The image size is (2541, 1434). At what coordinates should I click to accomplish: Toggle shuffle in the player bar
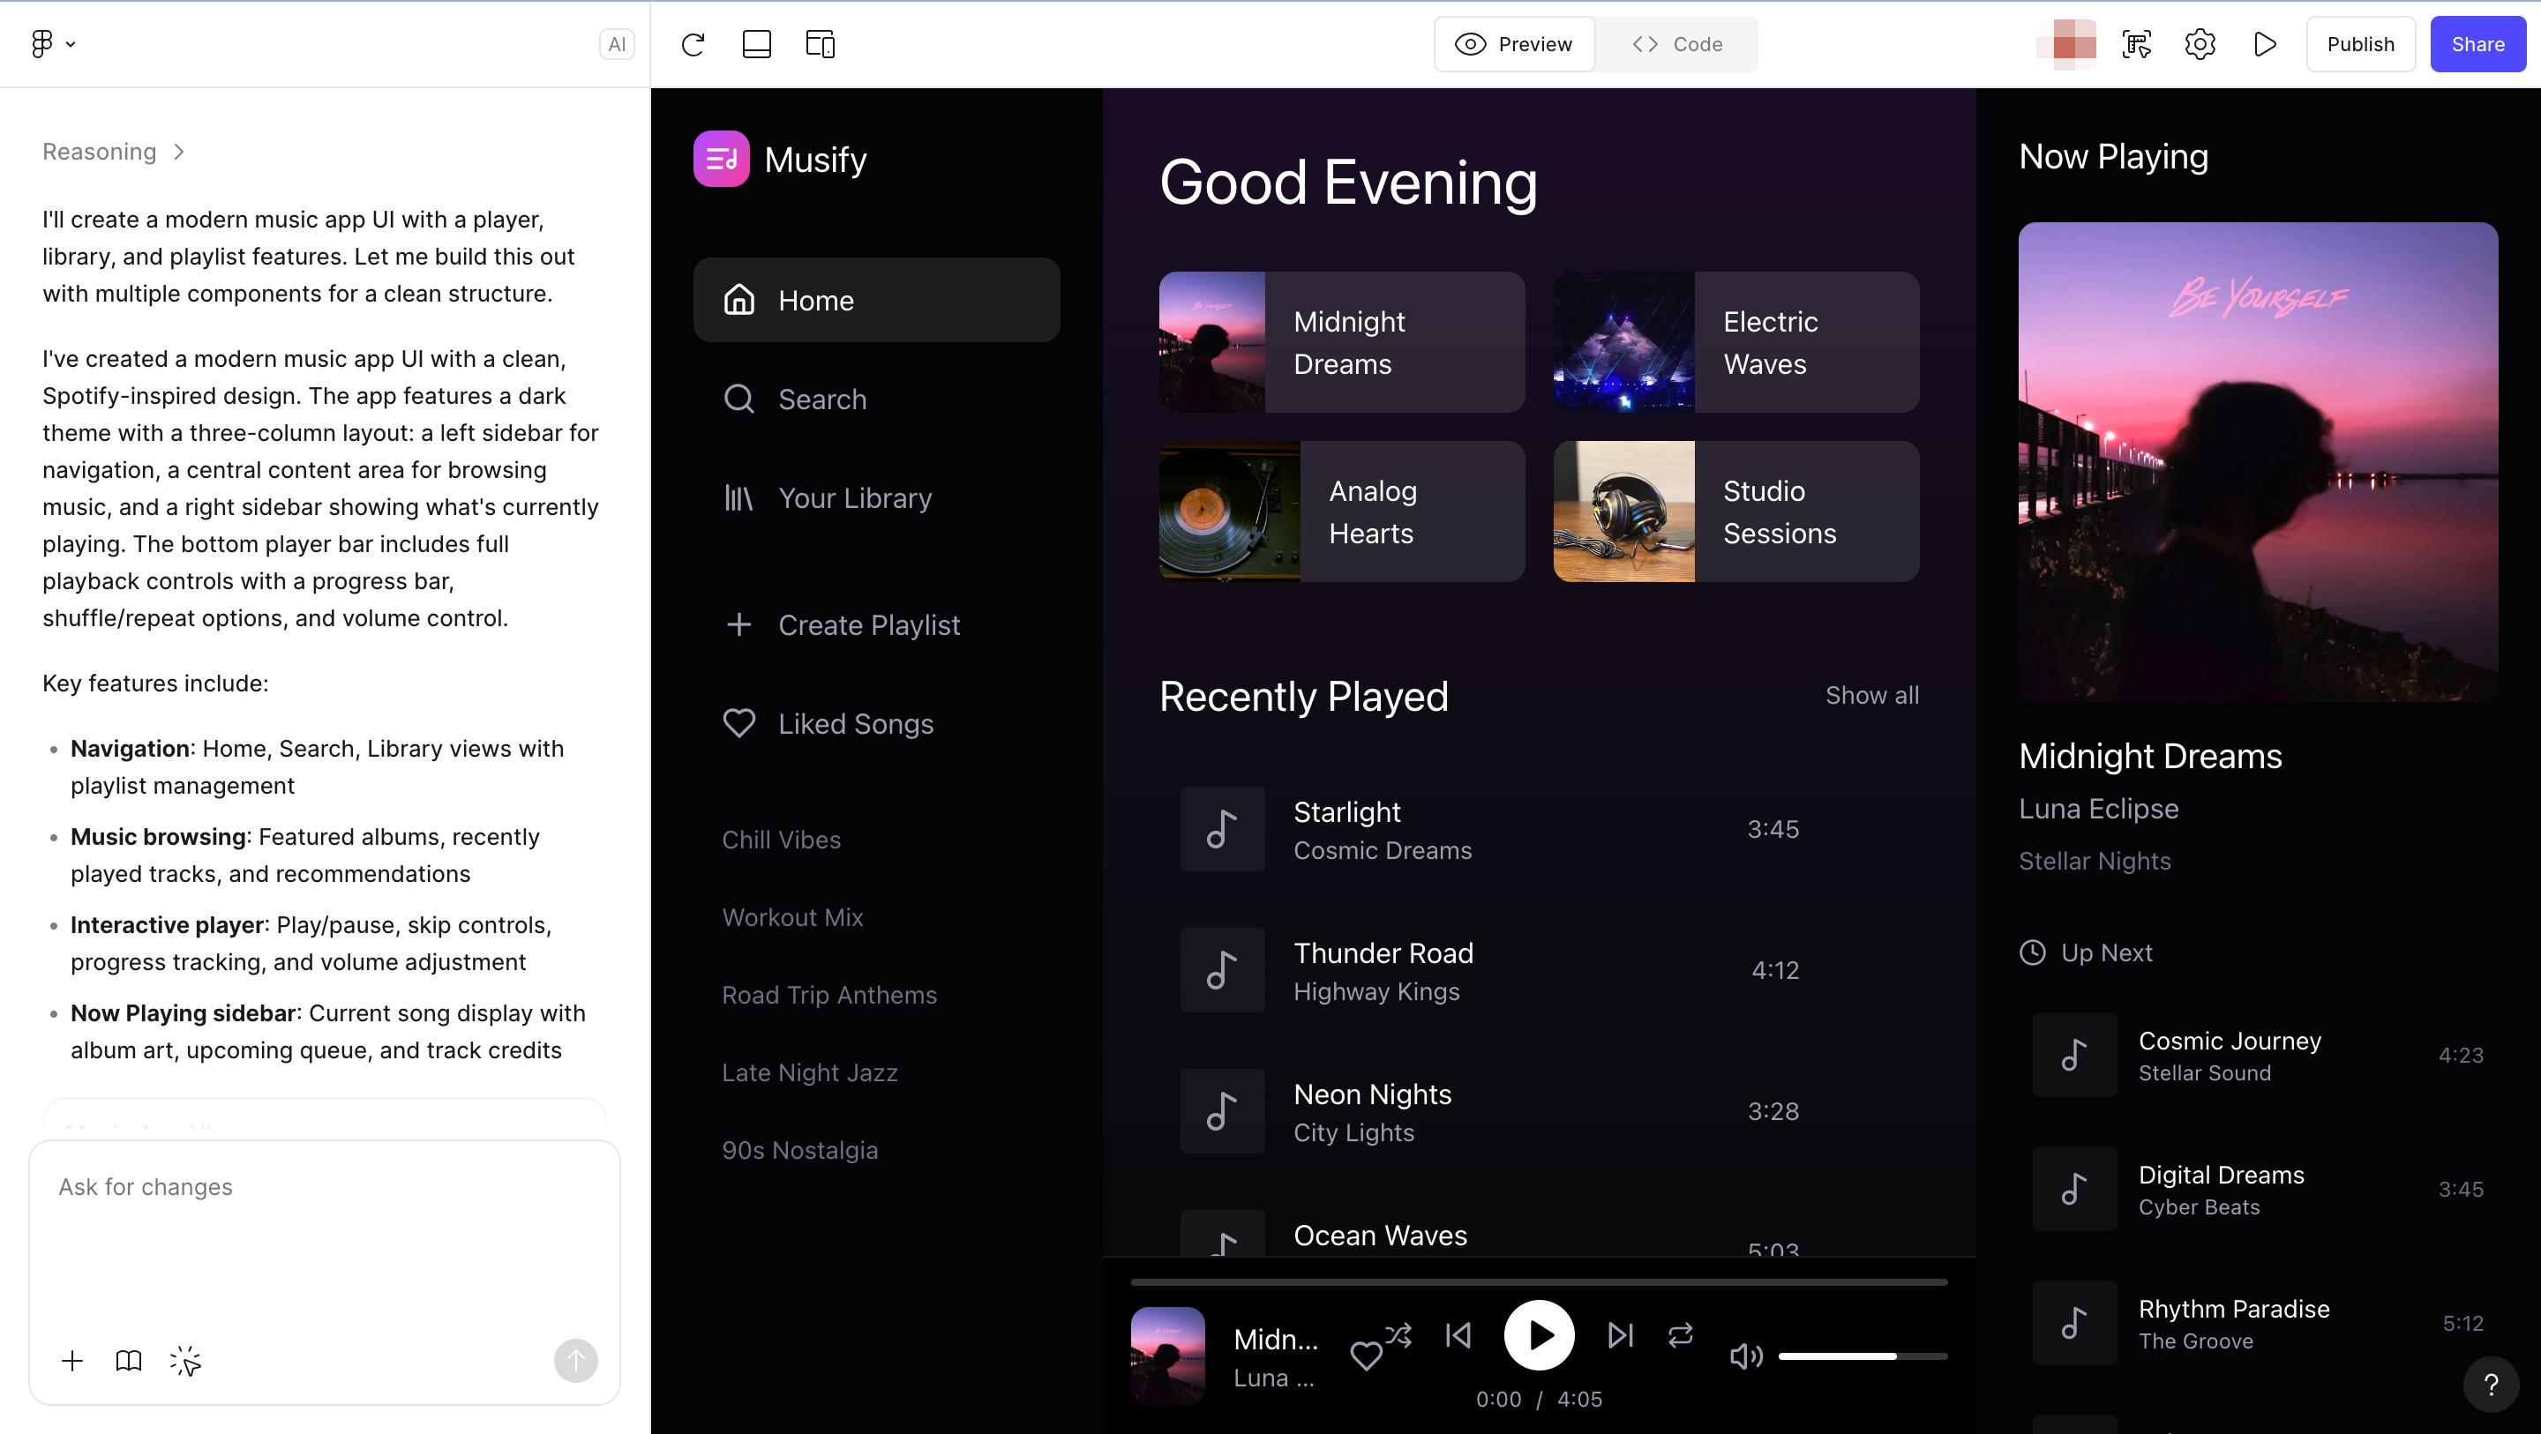(1398, 1335)
